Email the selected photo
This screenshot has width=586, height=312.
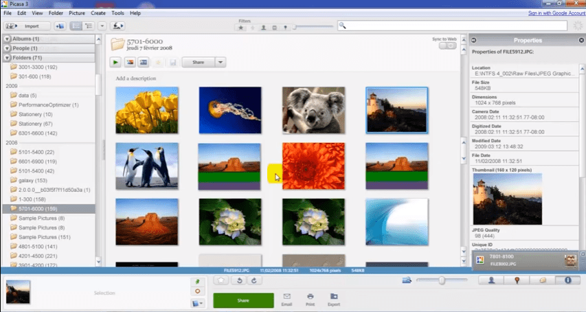pos(286,300)
